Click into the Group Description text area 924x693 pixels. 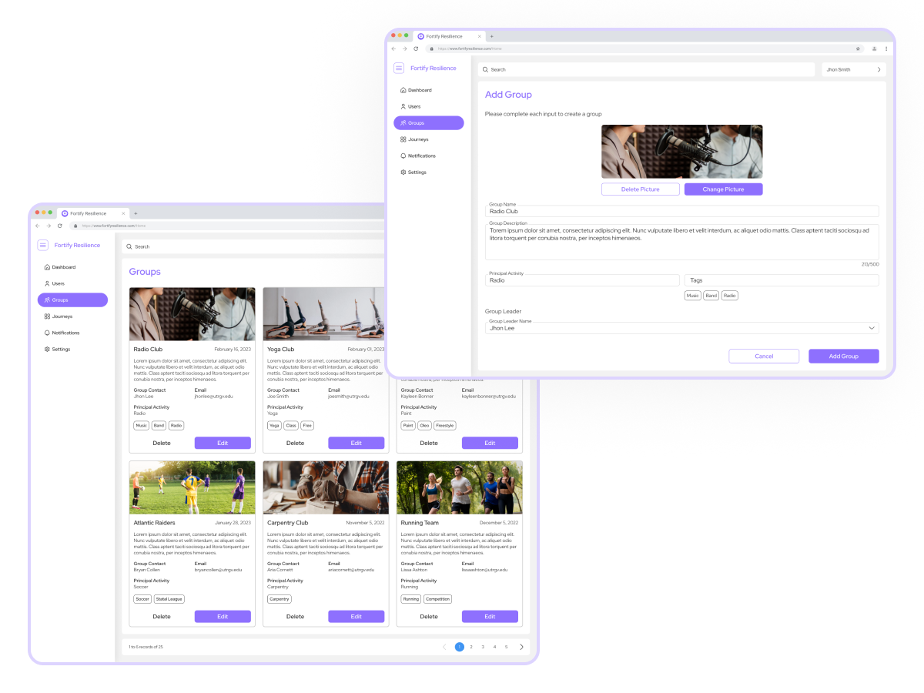pyautogui.click(x=682, y=242)
